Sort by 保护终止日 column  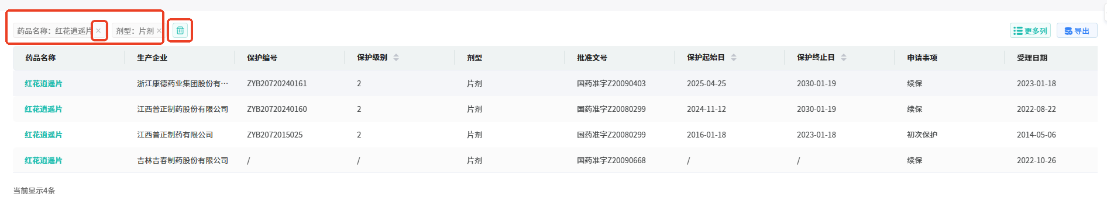[x=844, y=58]
